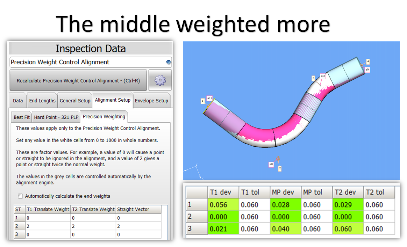Screen dimensions: 407x247
Task: Click point label 1 marker in 3D view
Action: coord(202,101)
